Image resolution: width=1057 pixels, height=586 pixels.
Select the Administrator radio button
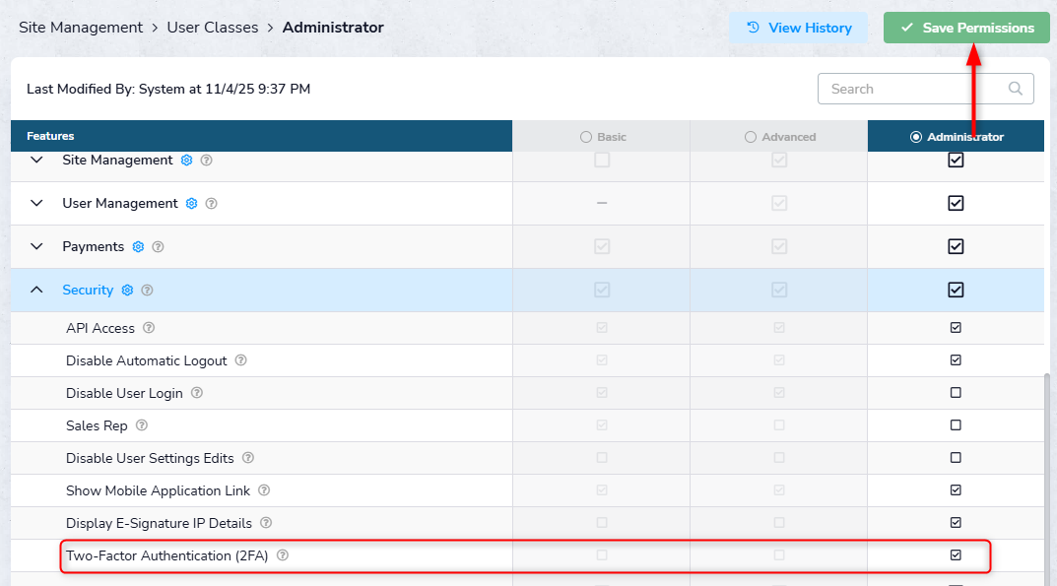(x=916, y=137)
